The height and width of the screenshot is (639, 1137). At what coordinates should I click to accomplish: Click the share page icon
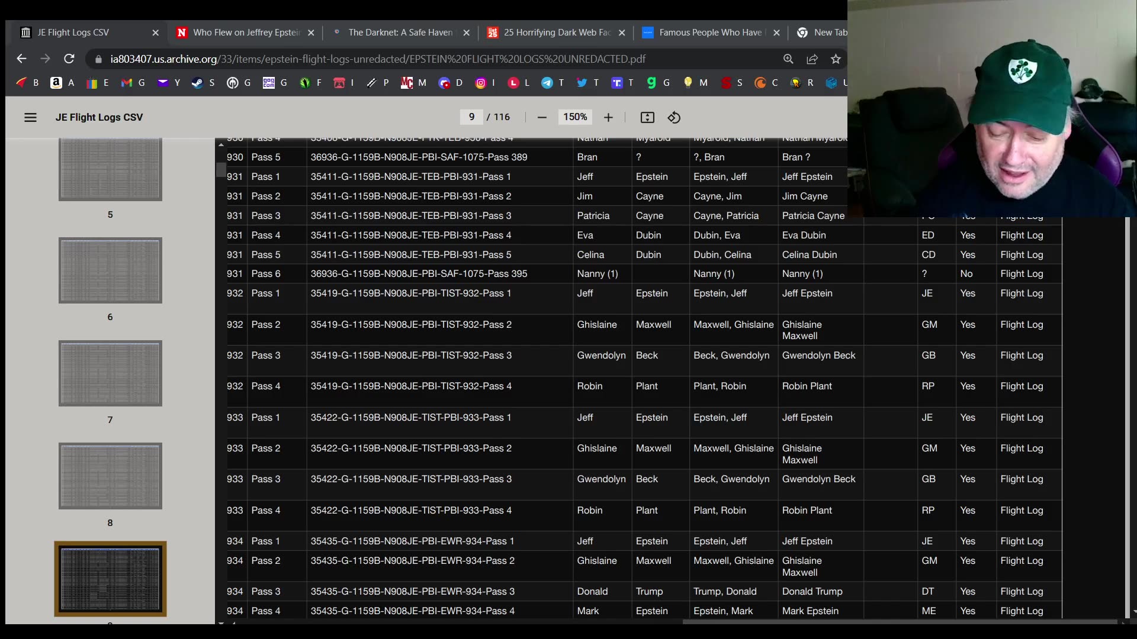coord(812,59)
